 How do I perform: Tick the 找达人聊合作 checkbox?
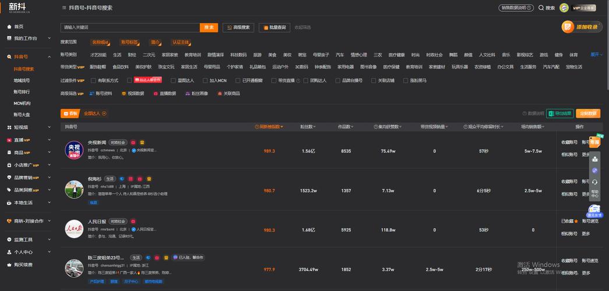129,80
